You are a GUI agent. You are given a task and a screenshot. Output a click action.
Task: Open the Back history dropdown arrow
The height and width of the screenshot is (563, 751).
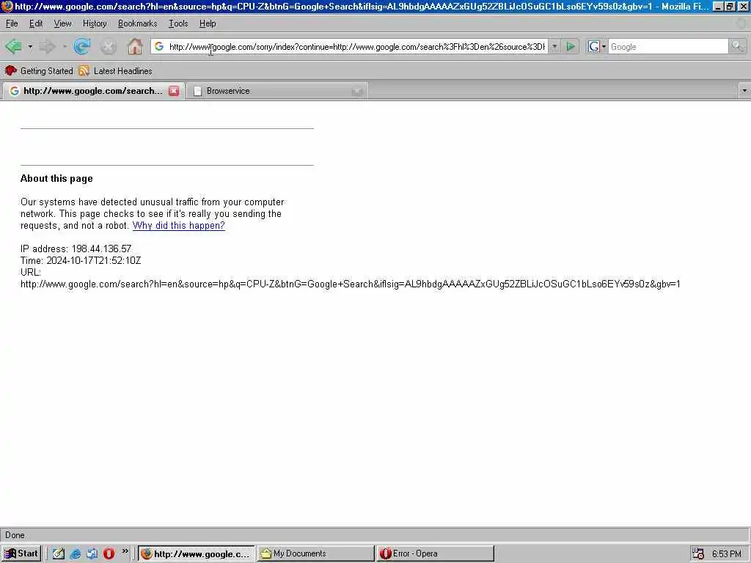30,46
